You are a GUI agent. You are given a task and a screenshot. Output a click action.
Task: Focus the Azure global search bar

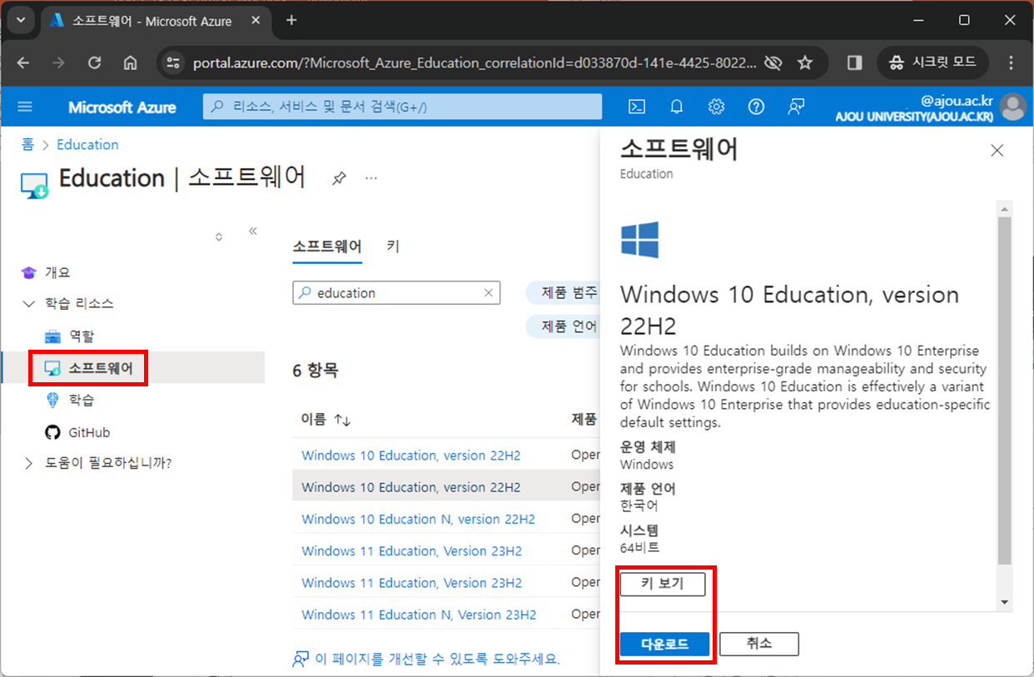point(402,107)
